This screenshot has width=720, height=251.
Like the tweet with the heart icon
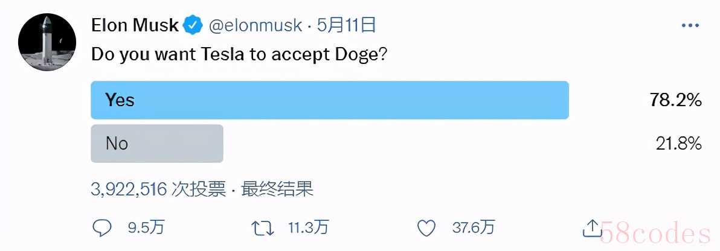point(427,227)
